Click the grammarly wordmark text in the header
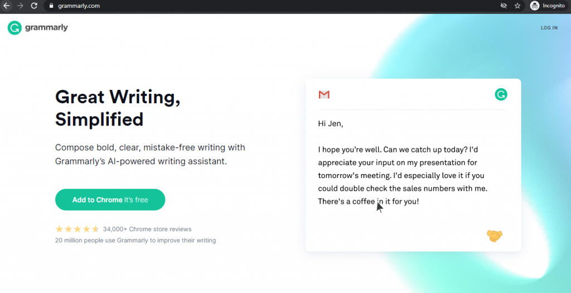This screenshot has width=571, height=293. click(x=46, y=28)
